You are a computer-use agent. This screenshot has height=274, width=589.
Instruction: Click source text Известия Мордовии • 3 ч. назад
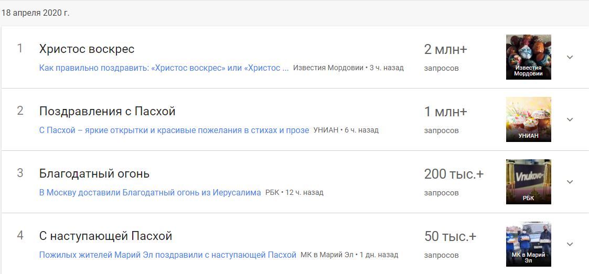[348, 68]
